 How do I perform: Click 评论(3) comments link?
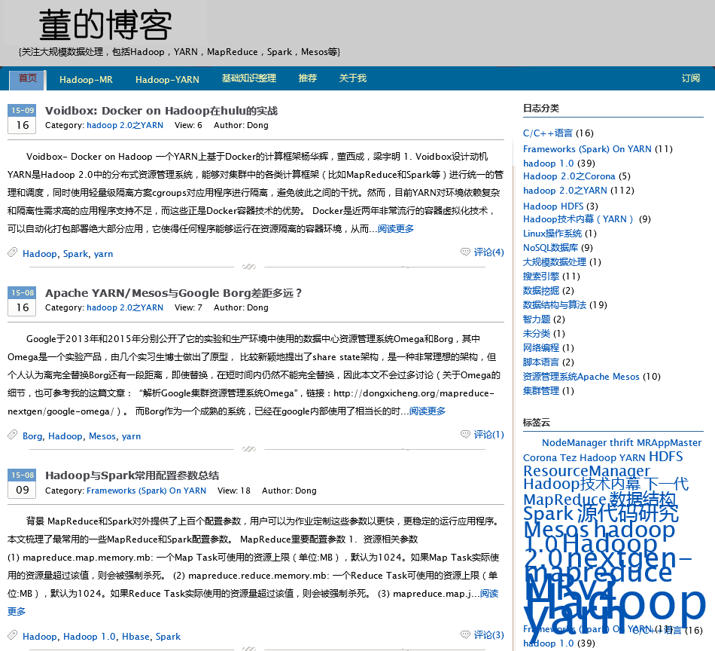(x=488, y=634)
